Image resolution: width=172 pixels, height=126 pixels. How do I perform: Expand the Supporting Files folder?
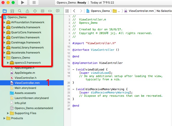pos(8,113)
